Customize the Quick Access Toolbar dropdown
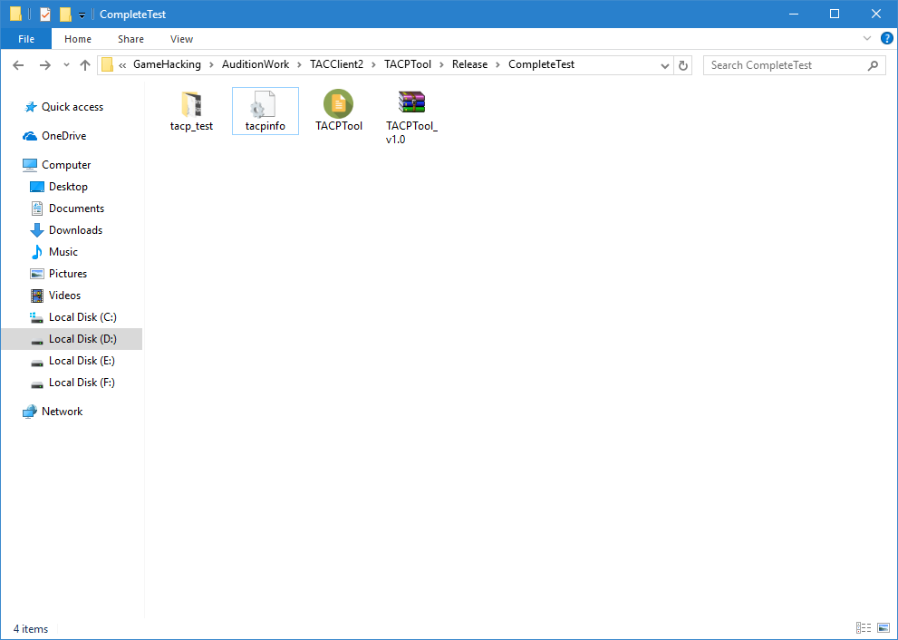Image resolution: width=898 pixels, height=640 pixels. (x=82, y=15)
